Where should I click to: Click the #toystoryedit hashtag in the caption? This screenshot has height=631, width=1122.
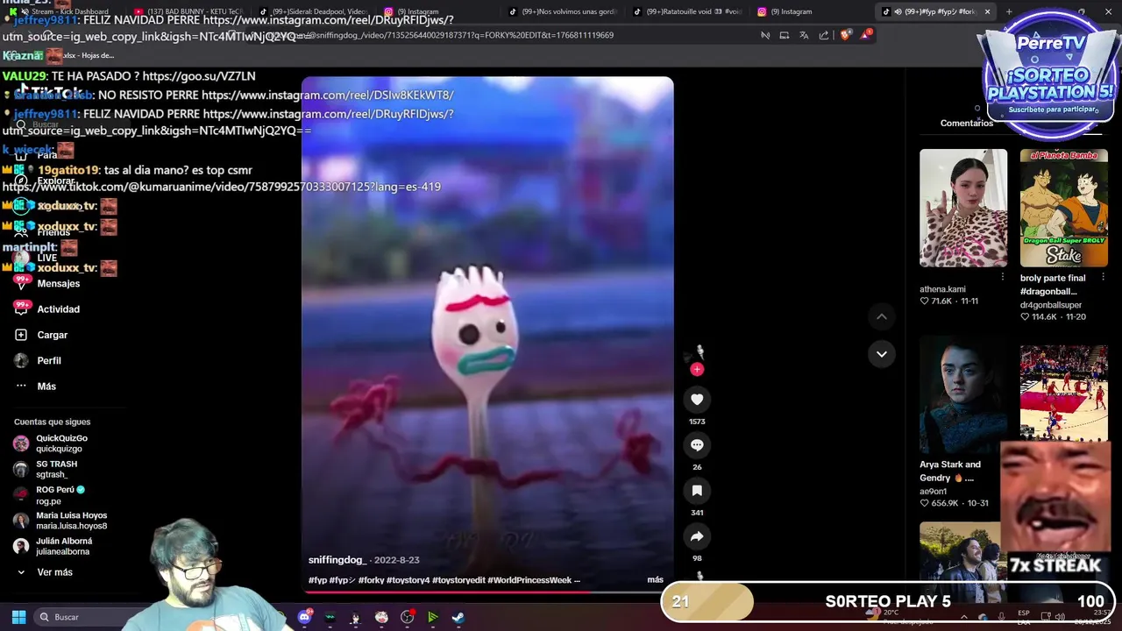point(458,580)
